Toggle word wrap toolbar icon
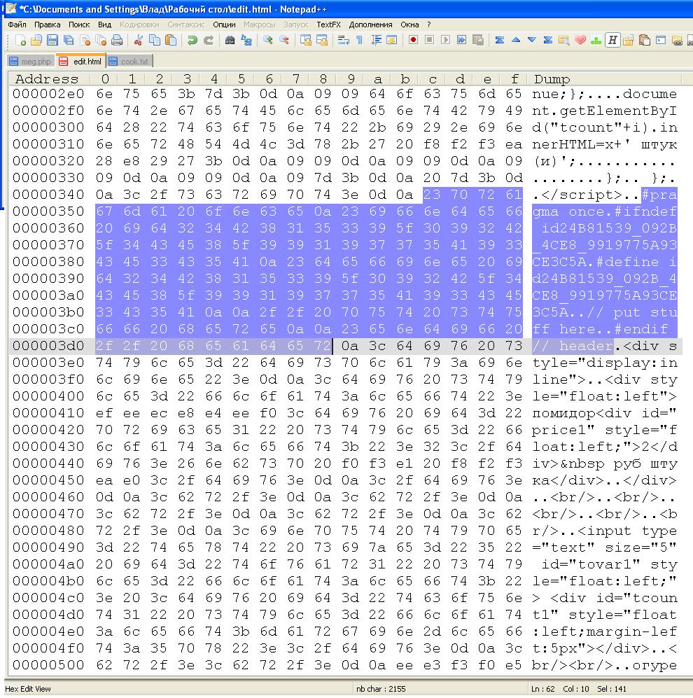The height and width of the screenshot is (698, 693). click(x=343, y=41)
